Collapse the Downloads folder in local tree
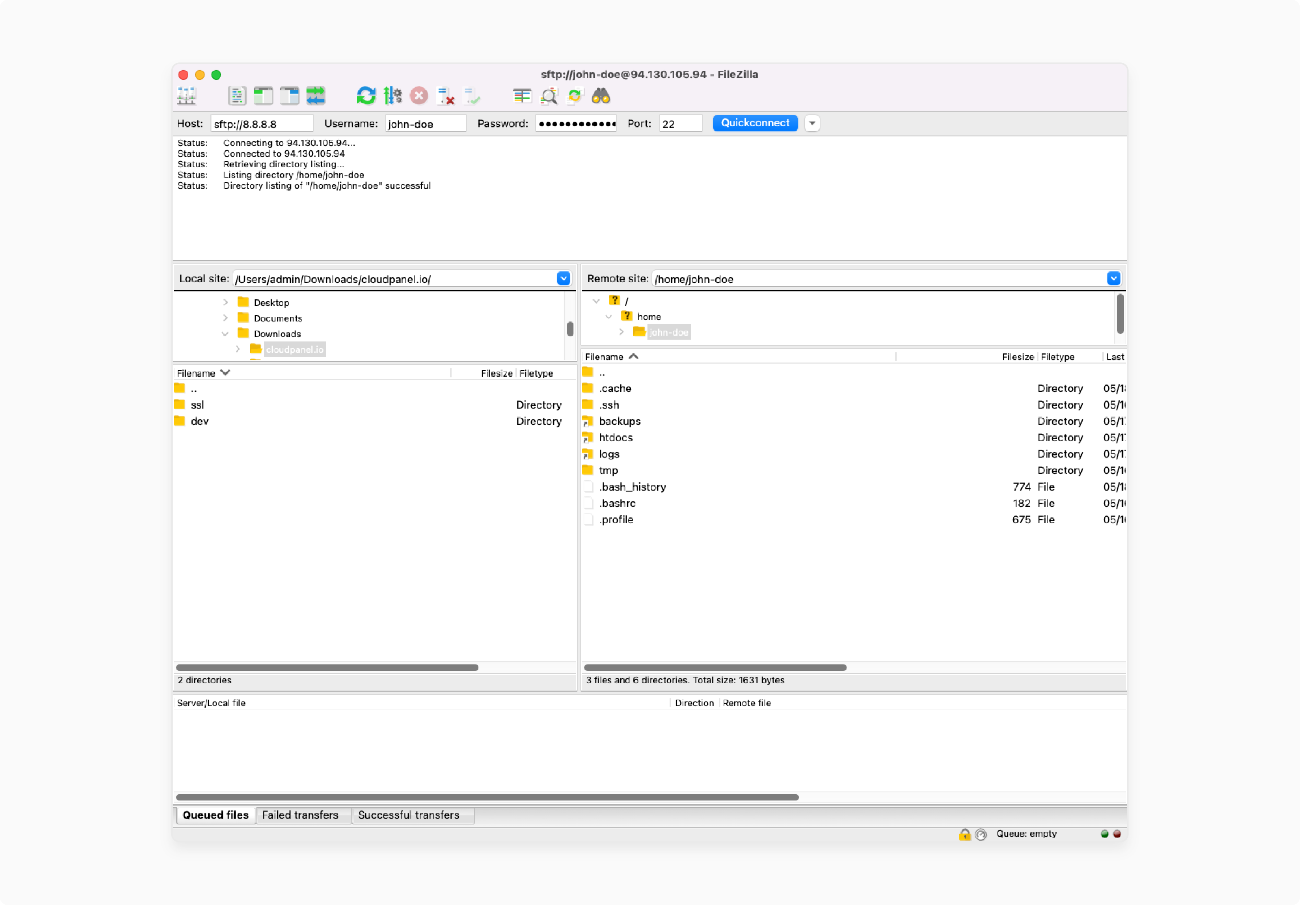Screen dimensions: 1300x905 point(225,334)
